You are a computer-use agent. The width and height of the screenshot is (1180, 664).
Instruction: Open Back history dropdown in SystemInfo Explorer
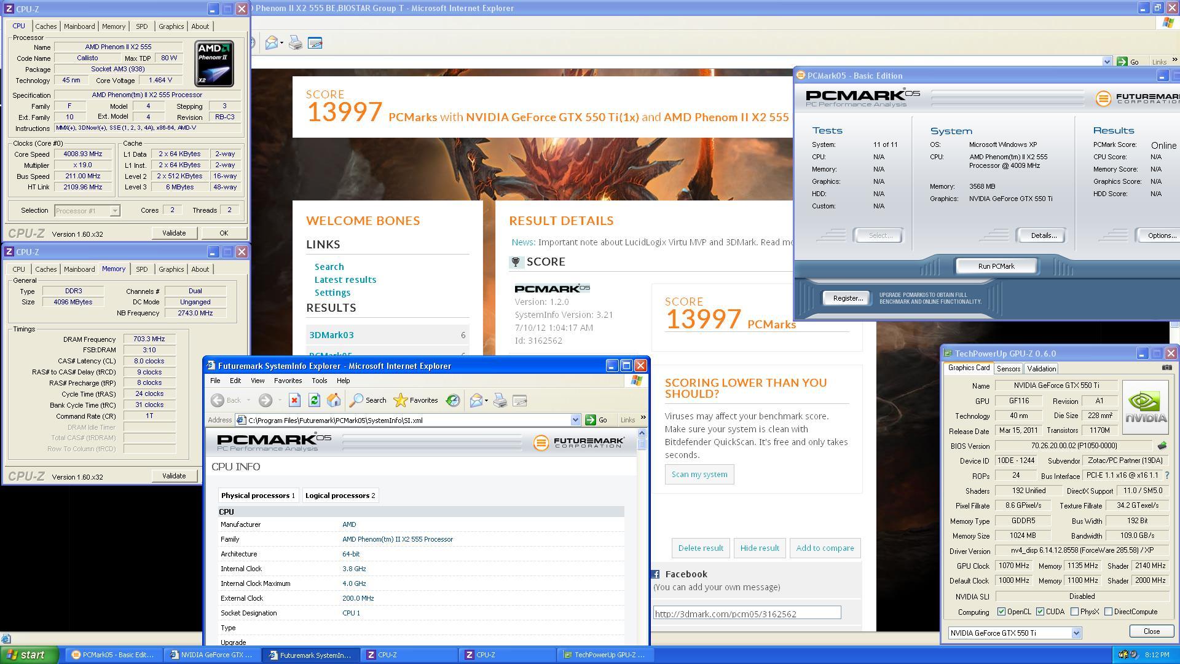point(248,401)
